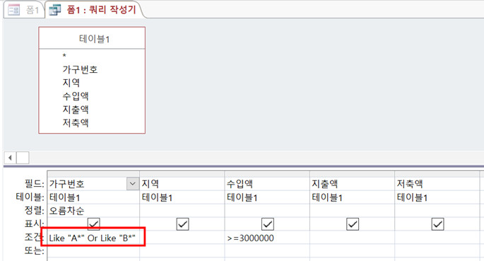Switch to the 폼1 tab
Image resolution: width=484 pixels, height=261 pixels.
[23, 10]
